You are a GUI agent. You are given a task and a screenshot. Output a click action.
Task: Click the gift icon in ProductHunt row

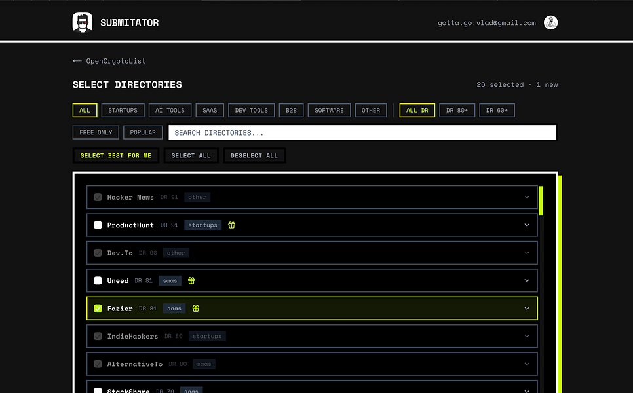coord(231,225)
